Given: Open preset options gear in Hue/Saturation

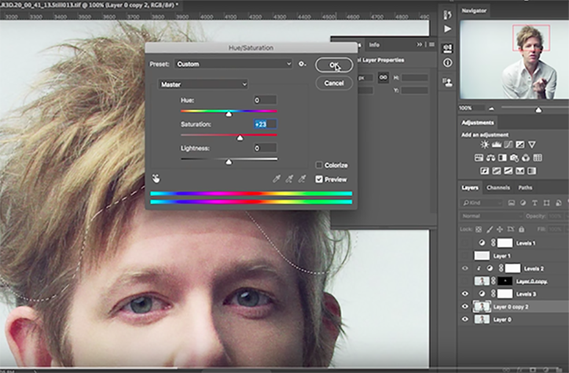Looking at the screenshot, I should 302,64.
